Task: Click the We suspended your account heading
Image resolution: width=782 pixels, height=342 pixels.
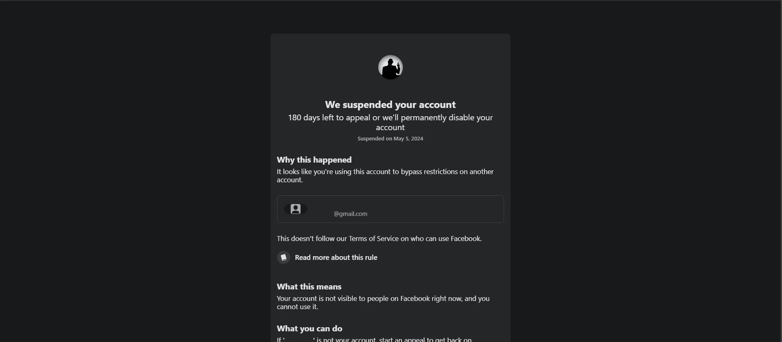Action: [390, 105]
